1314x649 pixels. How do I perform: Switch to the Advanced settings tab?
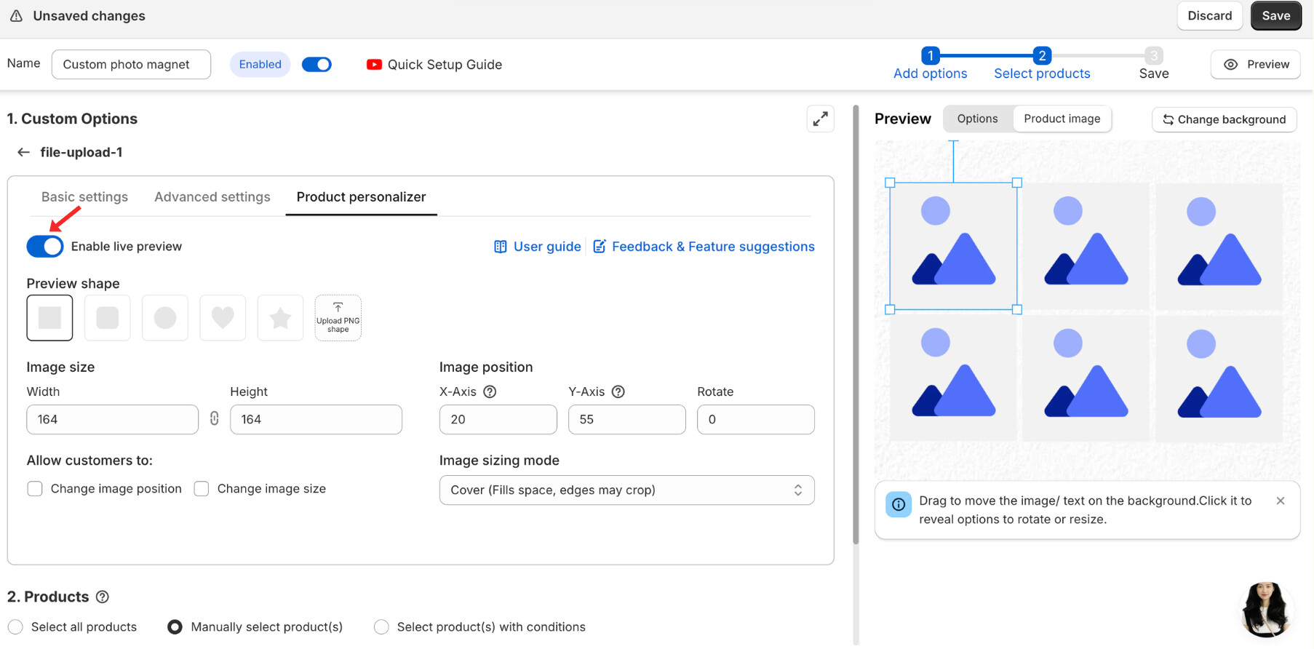tap(212, 197)
